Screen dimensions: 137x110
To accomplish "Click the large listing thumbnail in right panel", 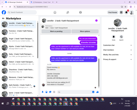I will 118,23.
